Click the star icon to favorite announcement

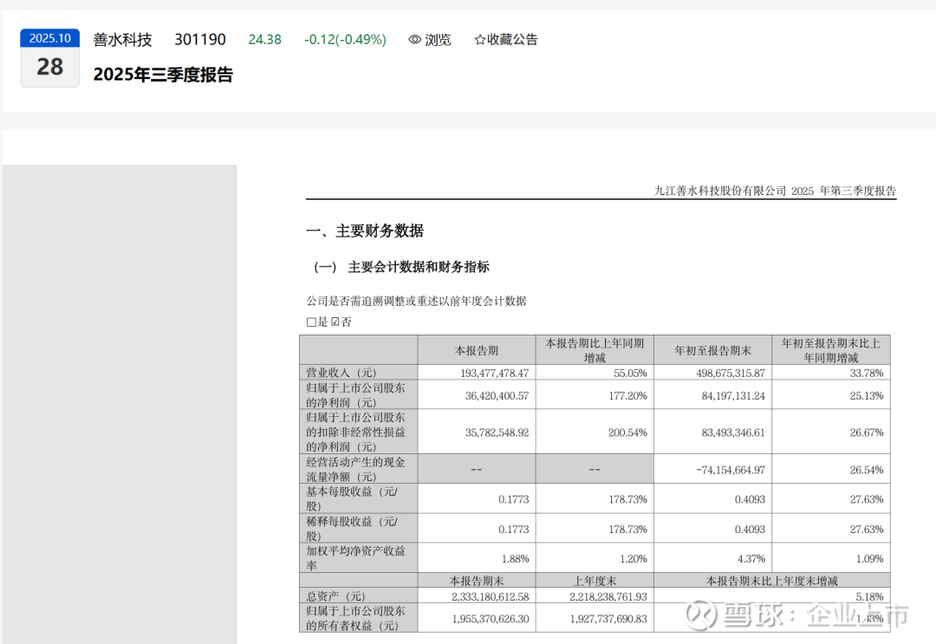tap(480, 40)
